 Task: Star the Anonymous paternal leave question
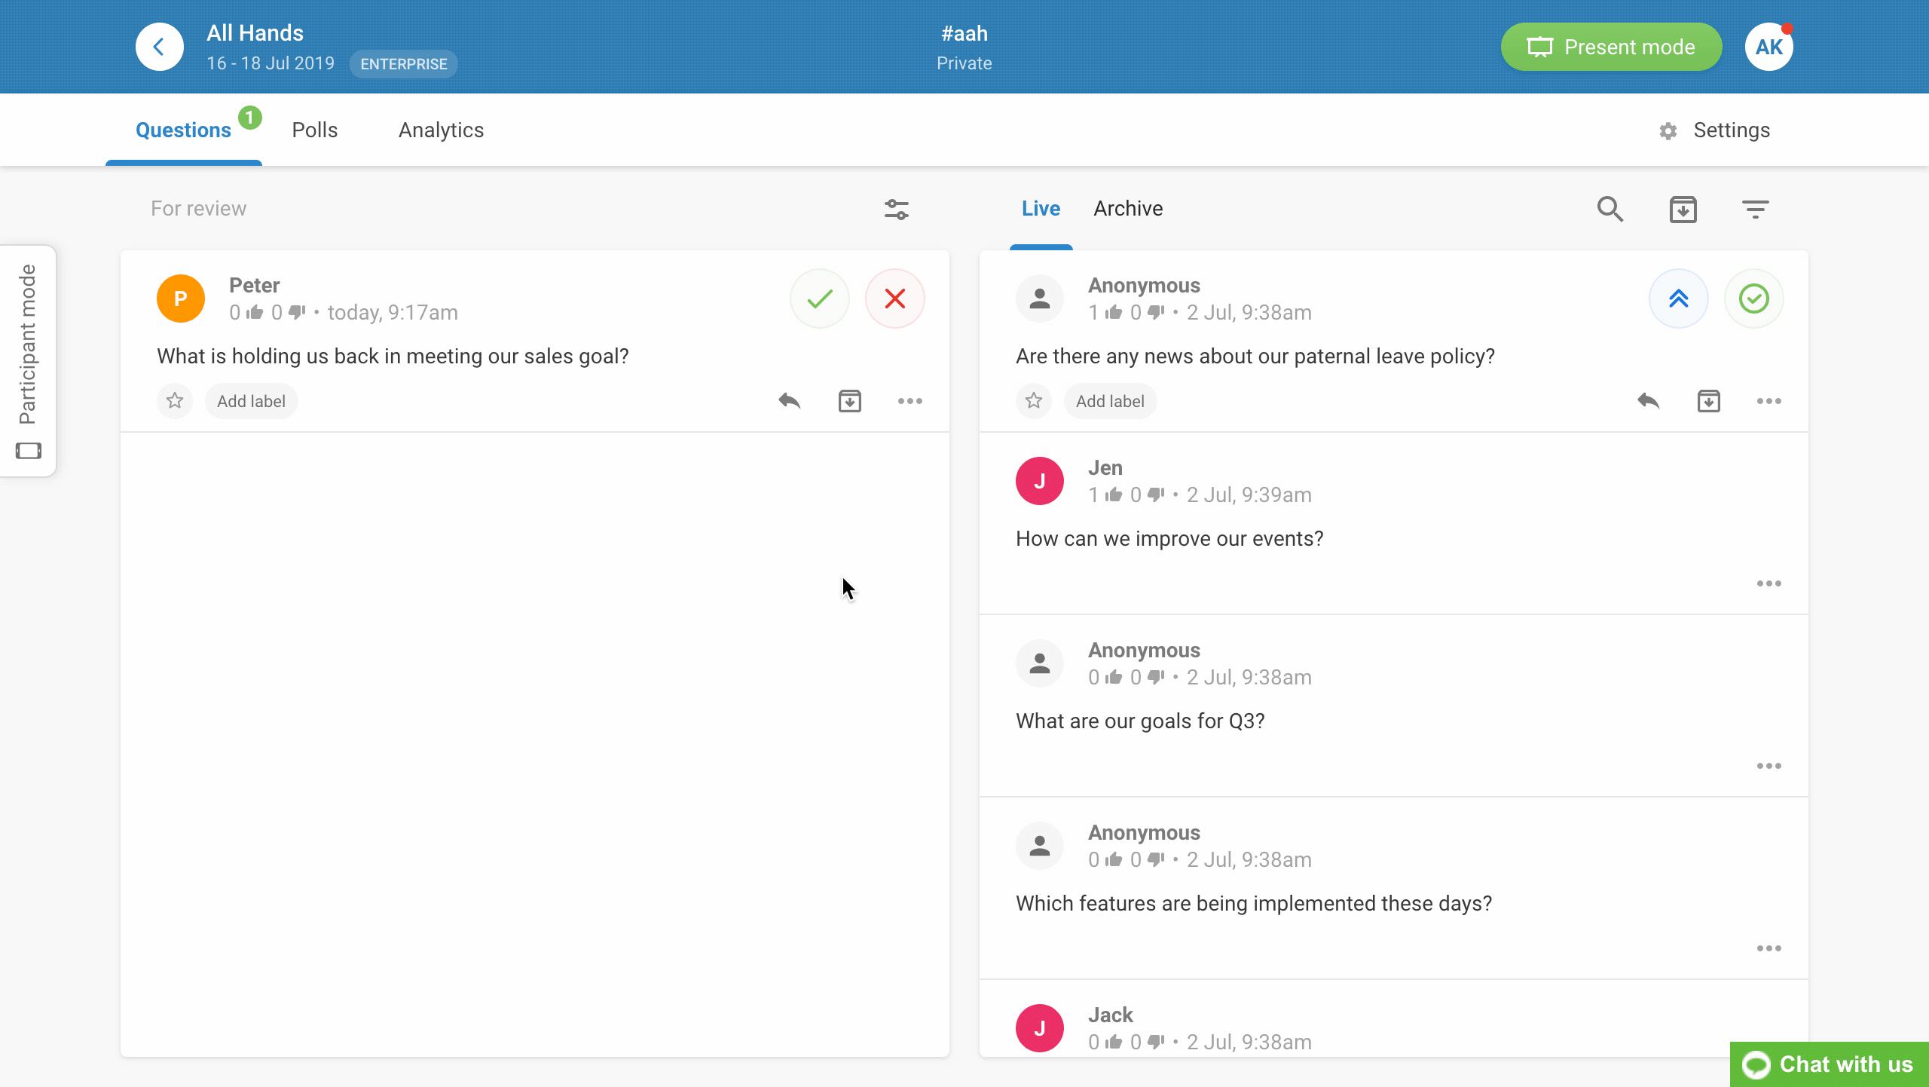[x=1034, y=400]
